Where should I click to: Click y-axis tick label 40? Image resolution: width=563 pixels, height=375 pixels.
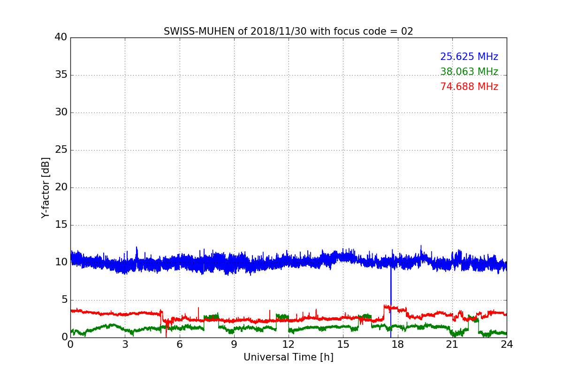tap(61, 37)
